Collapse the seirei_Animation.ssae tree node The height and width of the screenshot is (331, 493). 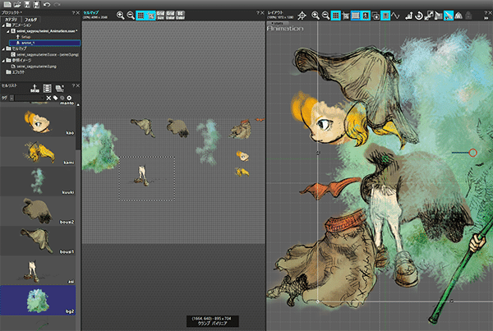tap(8, 30)
